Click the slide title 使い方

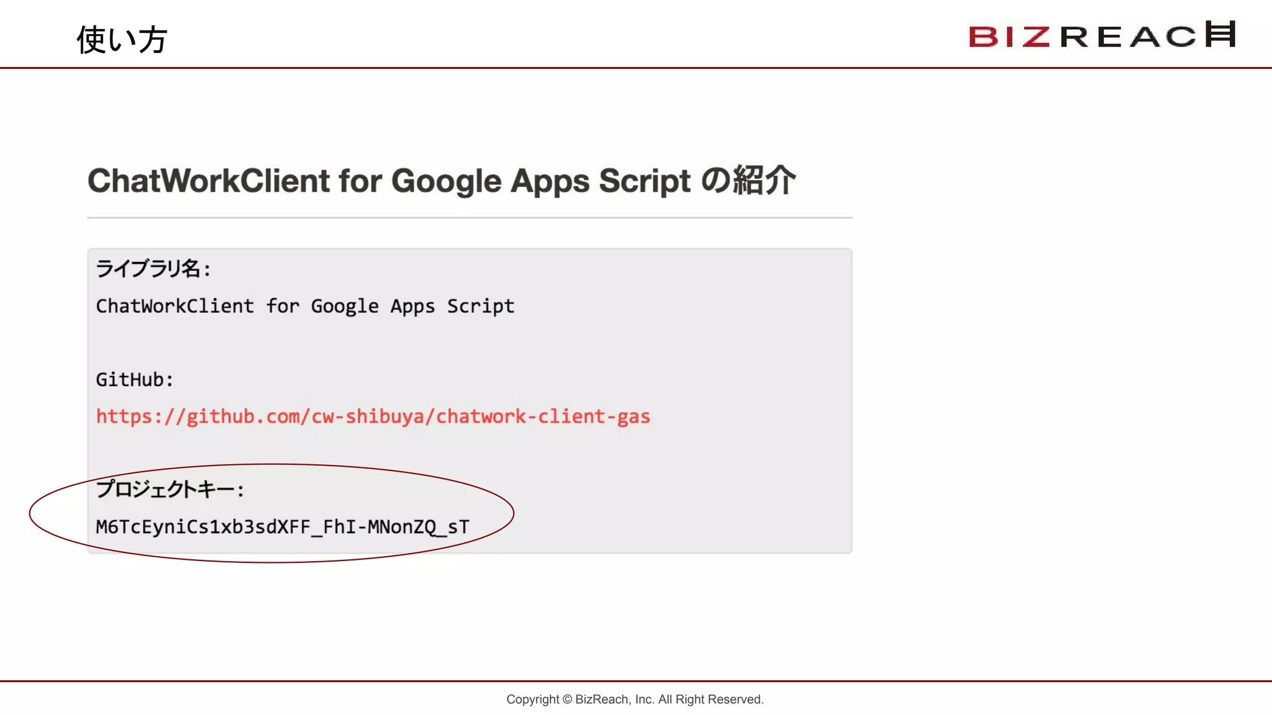coord(122,40)
